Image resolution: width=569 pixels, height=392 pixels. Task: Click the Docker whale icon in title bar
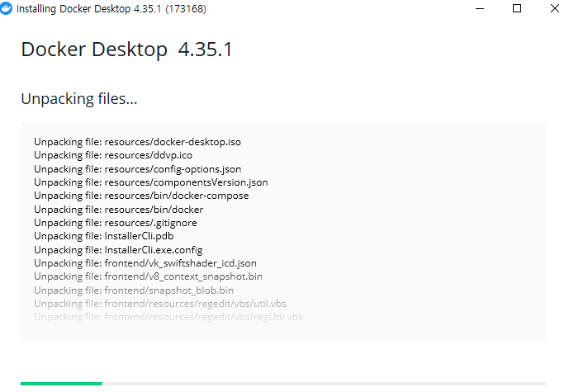(x=6, y=8)
